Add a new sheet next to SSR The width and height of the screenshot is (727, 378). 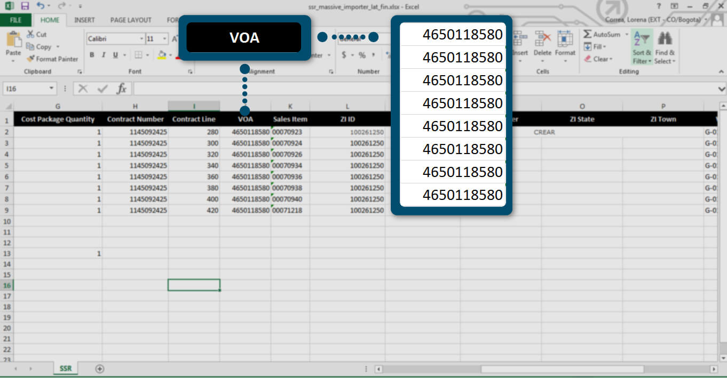(99, 368)
